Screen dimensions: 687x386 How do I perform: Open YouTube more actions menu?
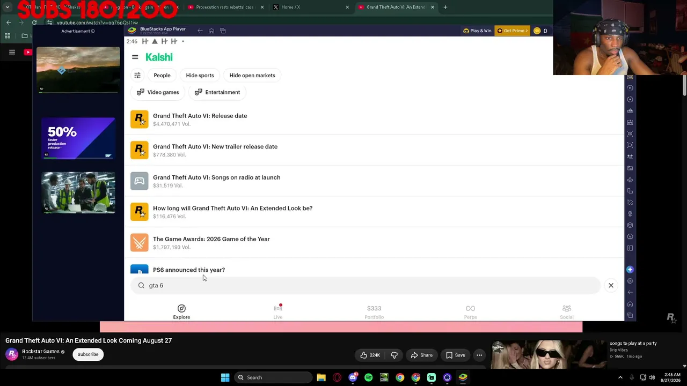tap(479, 355)
